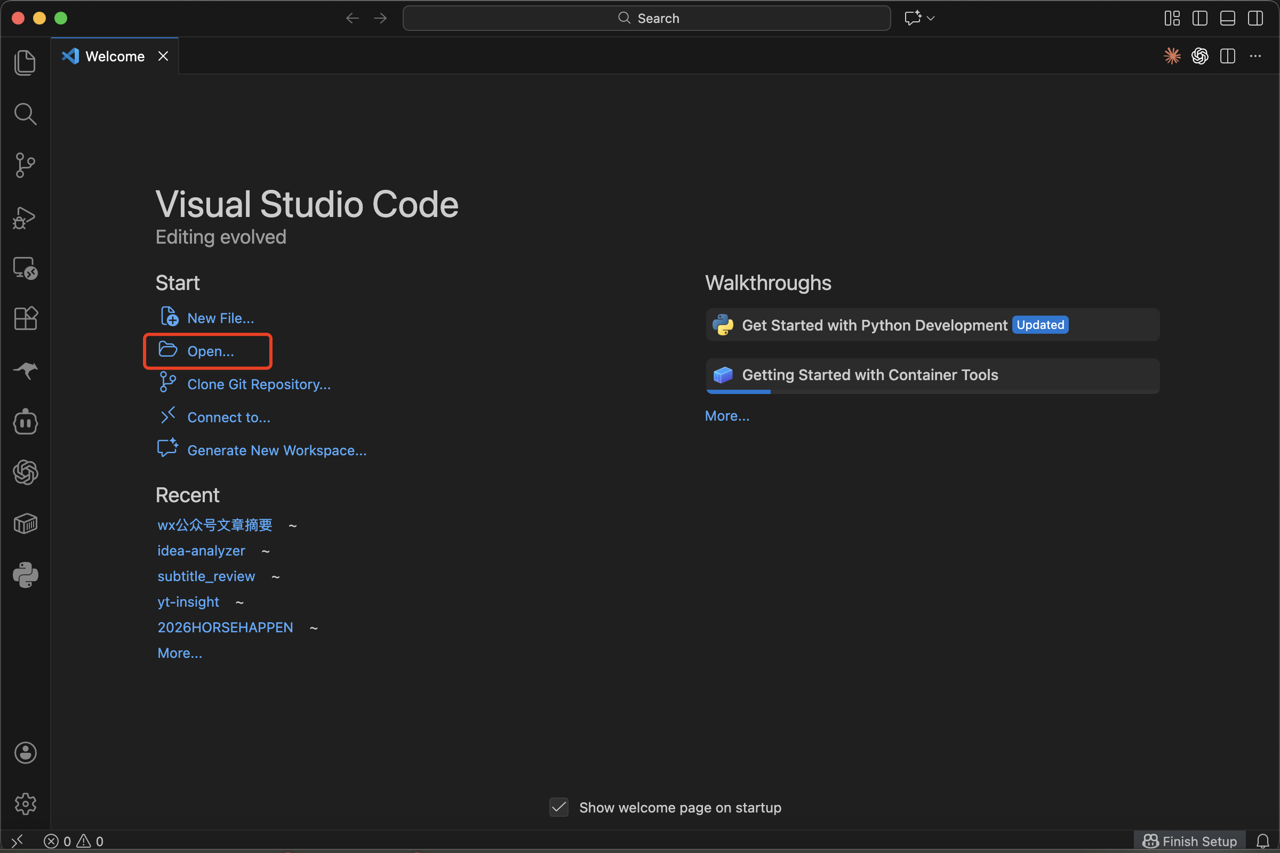Open the editor More Actions ellipsis
1280x853 pixels.
[x=1255, y=56]
